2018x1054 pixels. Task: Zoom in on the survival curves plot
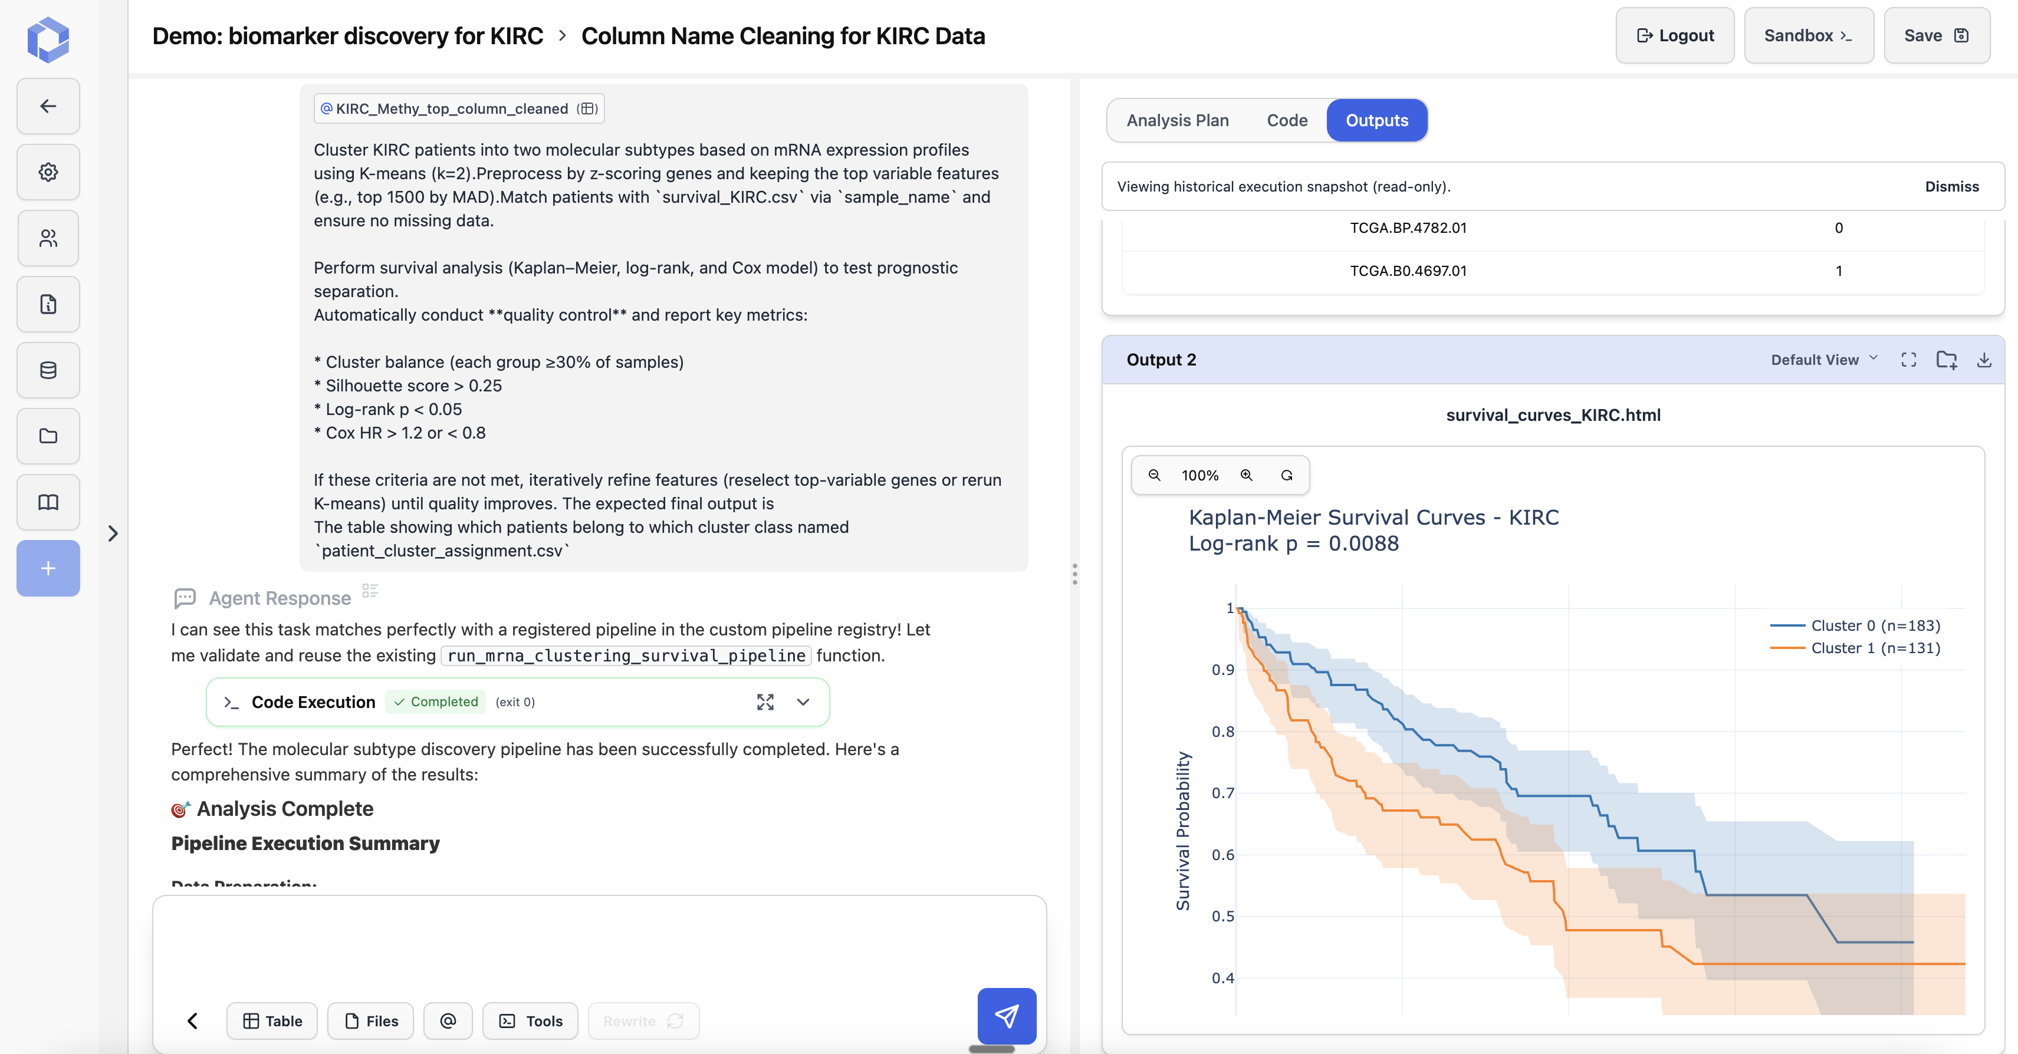tap(1245, 475)
